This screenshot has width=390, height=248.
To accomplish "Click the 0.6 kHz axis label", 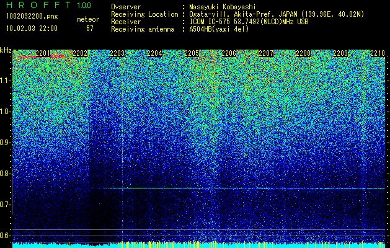I will (6, 236).
